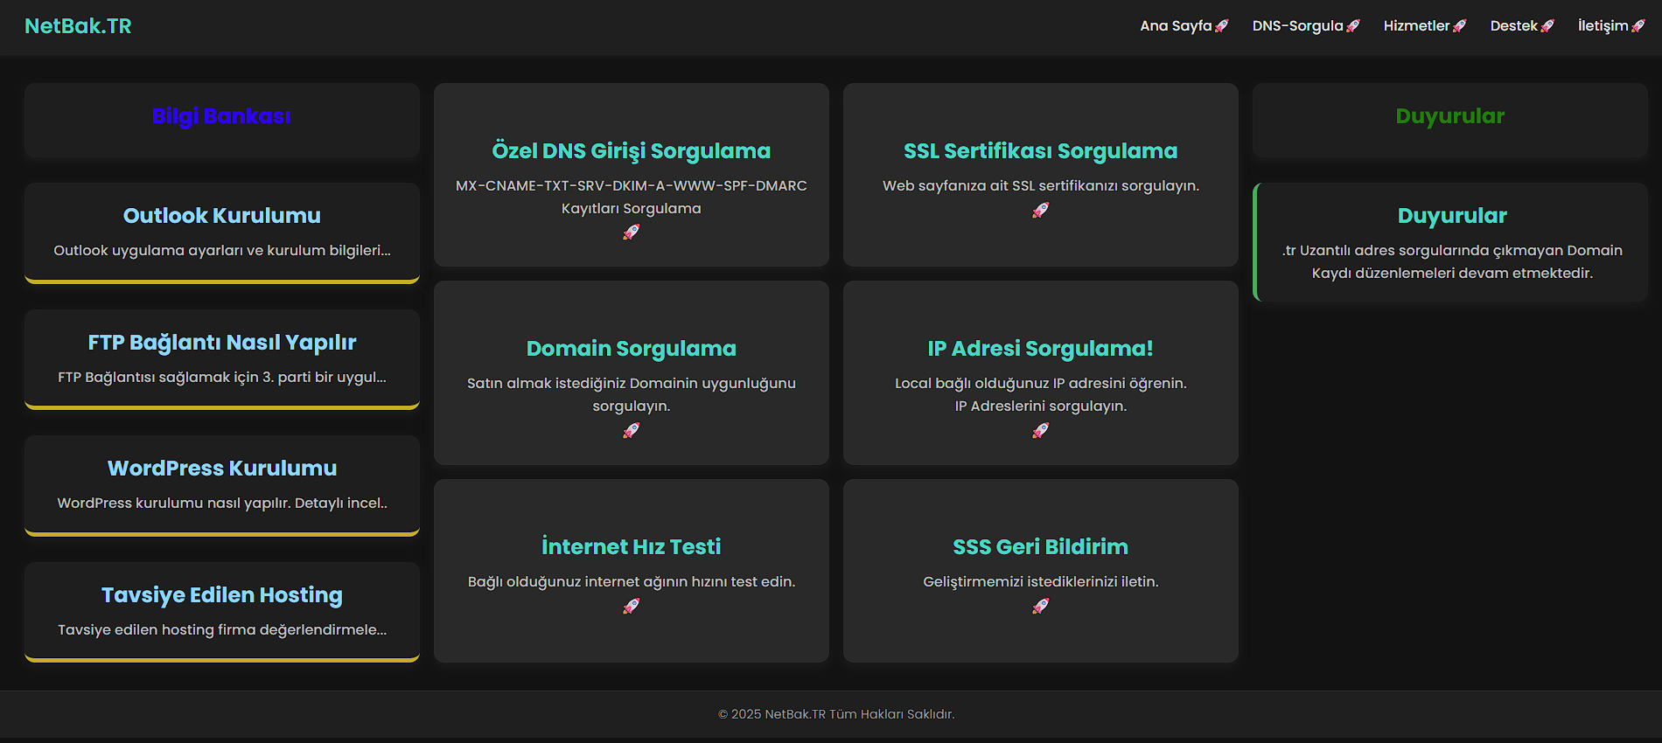The image size is (1662, 743).
Task: Click the SSS Geri Bildirim title
Action: (1040, 546)
